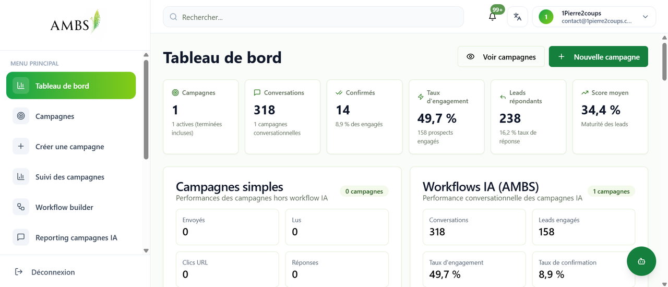Expand the 1Pierre2coups account dropdown chevron
Screen dimensions: 668x287
pyautogui.click(x=645, y=17)
